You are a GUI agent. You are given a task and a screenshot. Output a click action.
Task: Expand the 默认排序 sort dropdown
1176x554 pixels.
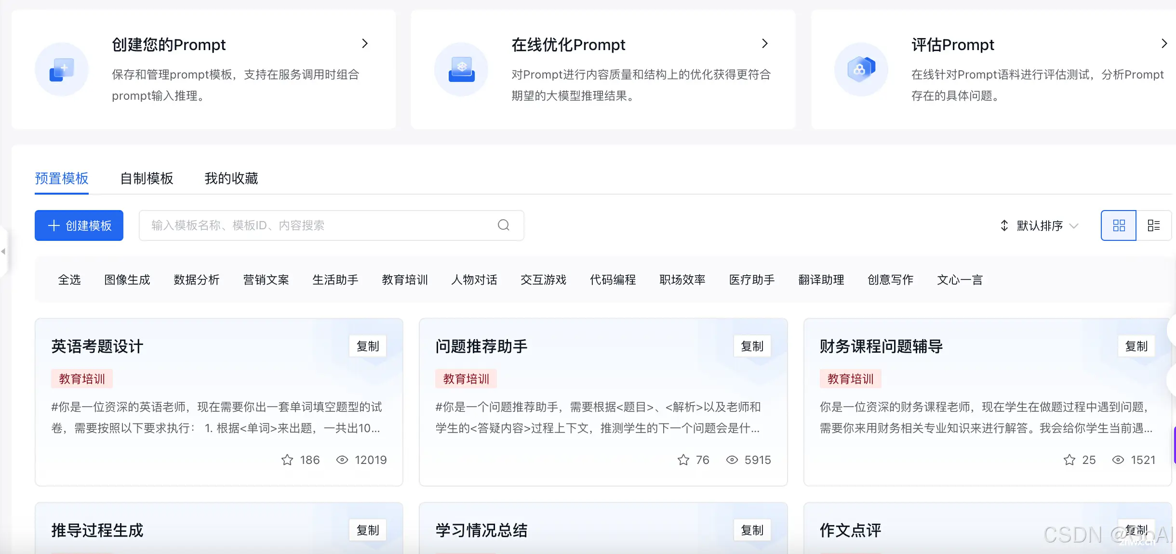point(1039,225)
